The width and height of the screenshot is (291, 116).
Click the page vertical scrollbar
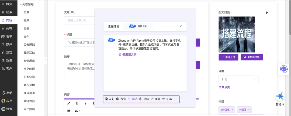point(290,17)
